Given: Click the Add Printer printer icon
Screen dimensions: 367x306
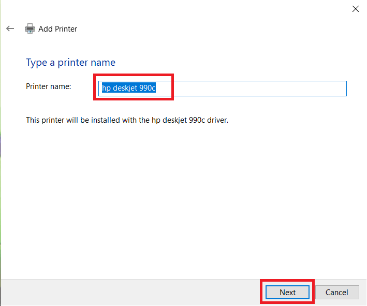Looking at the screenshot, I should tap(30, 28).
